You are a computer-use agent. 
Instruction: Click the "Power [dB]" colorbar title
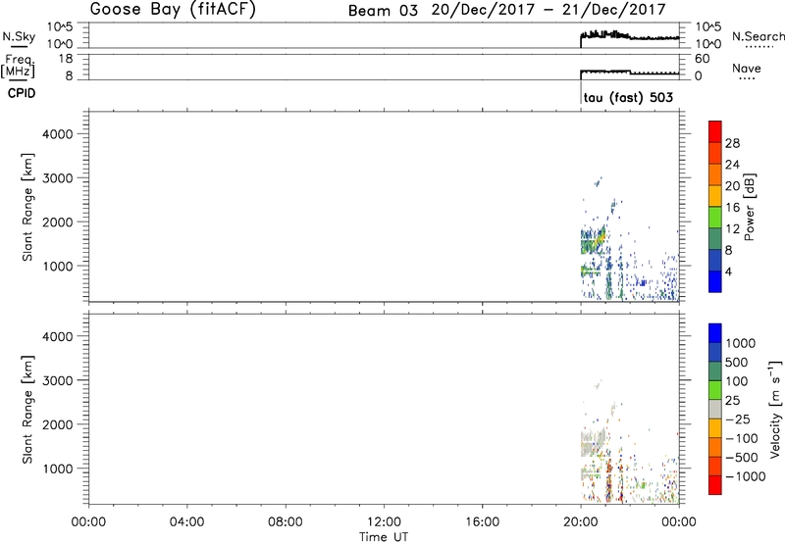tap(749, 207)
